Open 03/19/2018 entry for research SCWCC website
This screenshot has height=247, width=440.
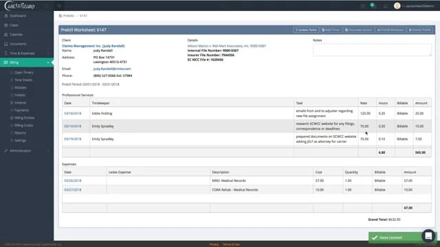(73, 126)
